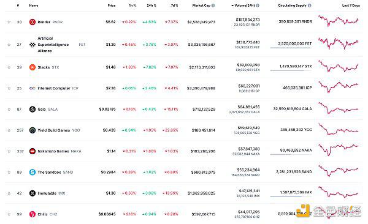Sort table by Price column header
Image resolution: width=368 pixels, height=224 pixels.
click(112, 6)
